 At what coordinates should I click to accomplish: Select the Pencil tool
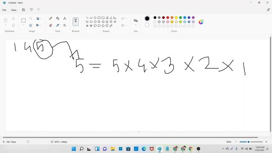51,18
